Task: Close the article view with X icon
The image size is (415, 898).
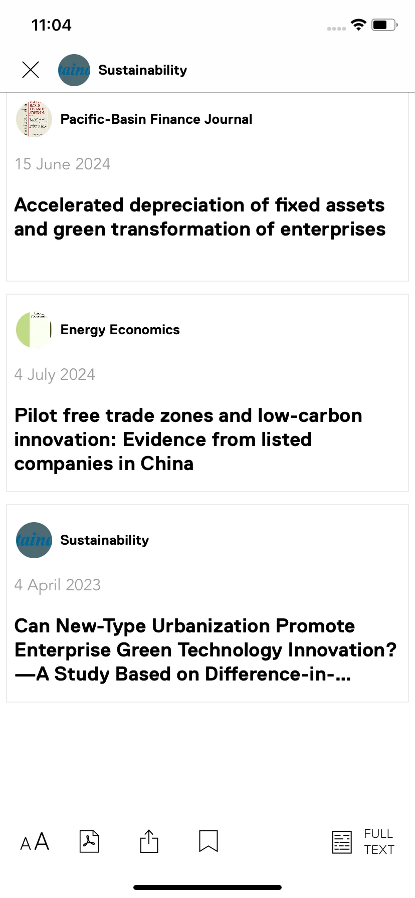Action: [x=31, y=70]
